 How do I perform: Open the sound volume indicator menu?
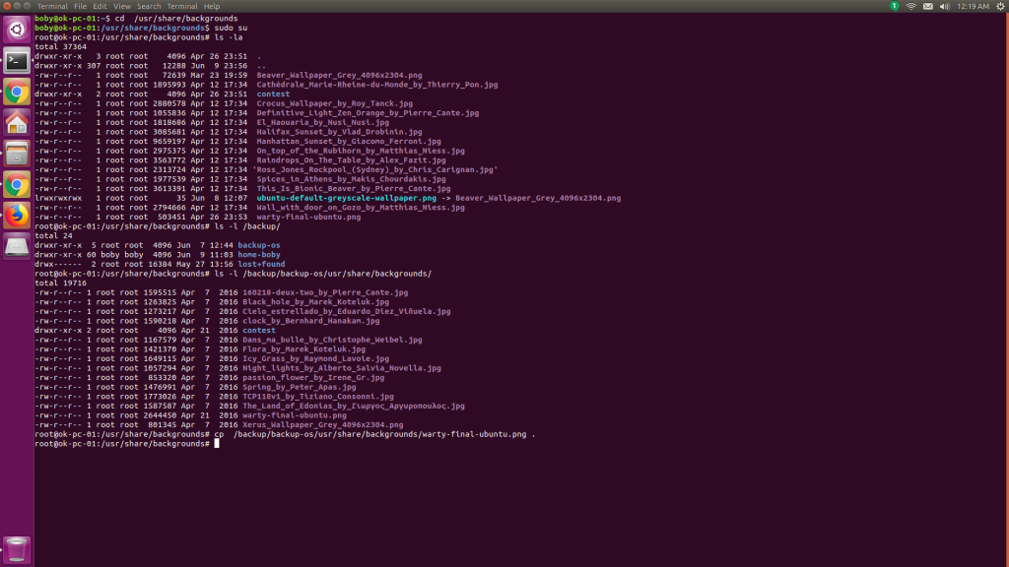tap(945, 8)
